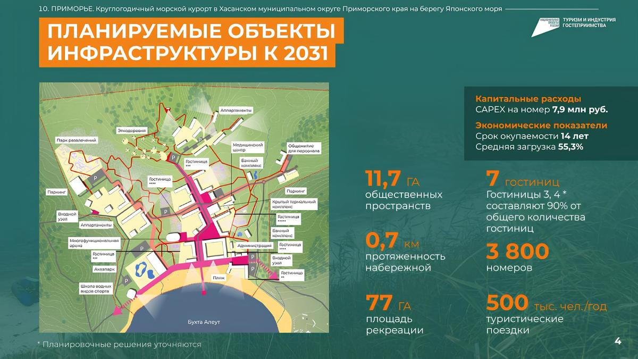Click the slide page number 4
Image resolution: width=638 pixels, height=359 pixels.
pos(617,341)
